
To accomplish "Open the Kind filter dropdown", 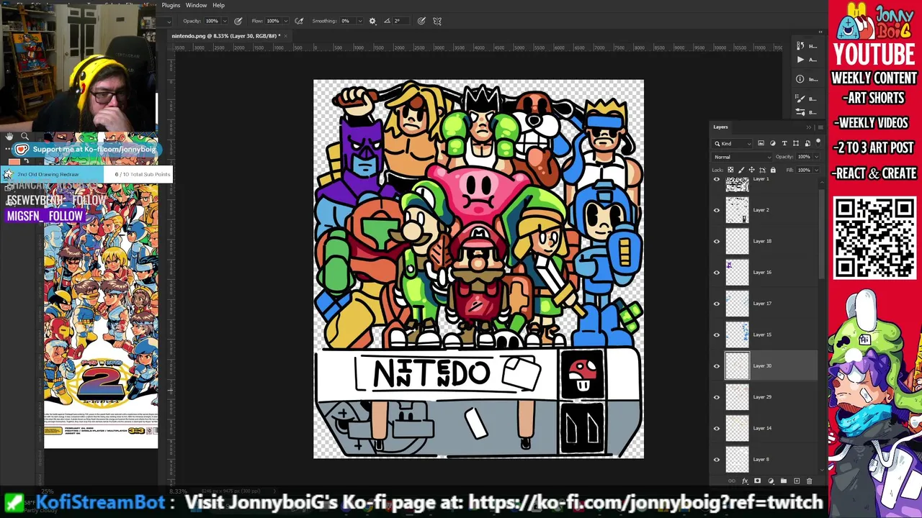I will tap(733, 143).
